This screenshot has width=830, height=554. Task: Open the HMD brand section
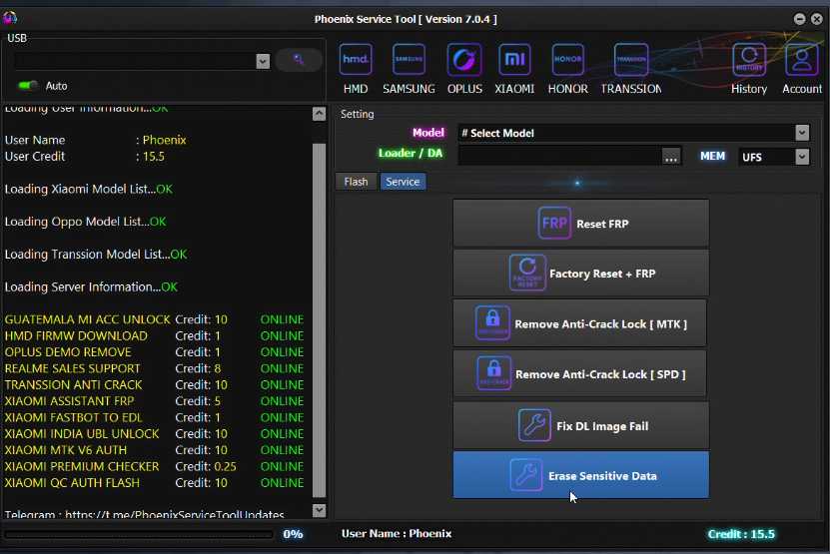click(x=356, y=69)
